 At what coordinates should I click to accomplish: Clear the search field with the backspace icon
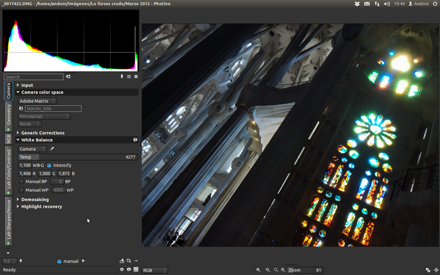click(x=68, y=77)
